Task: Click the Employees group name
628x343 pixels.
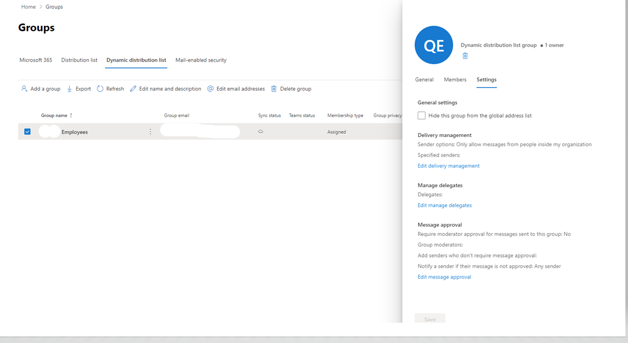Action: tap(75, 132)
